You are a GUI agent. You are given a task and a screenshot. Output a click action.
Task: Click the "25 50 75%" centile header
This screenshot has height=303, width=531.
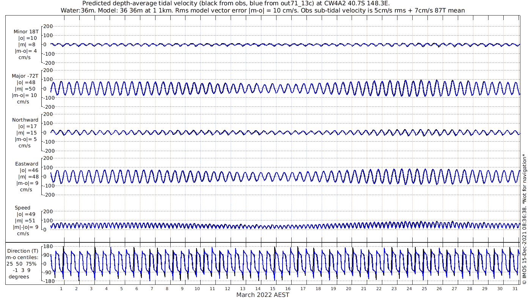point(21,264)
